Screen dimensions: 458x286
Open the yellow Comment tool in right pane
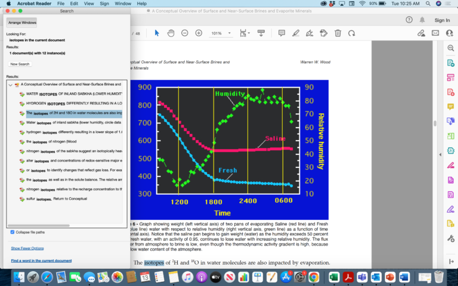pos(450,107)
